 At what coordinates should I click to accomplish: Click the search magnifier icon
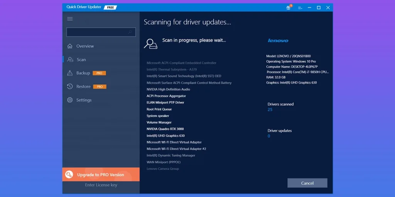(x=130, y=32)
